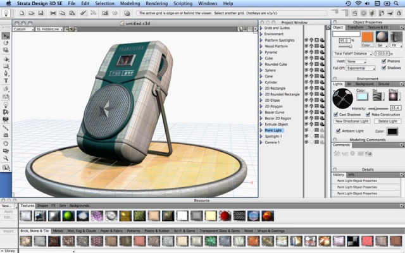The height and width of the screenshot is (253, 405).
Task: Click the airplane icon in top-right toolbar
Action: click(391, 13)
